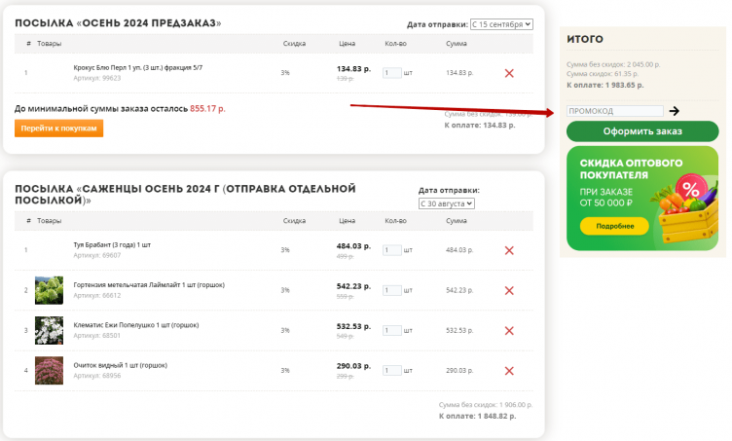Image resolution: width=732 pixels, height=441 pixels.
Task: Click the ПРОМОКОД input field
Action: click(615, 112)
